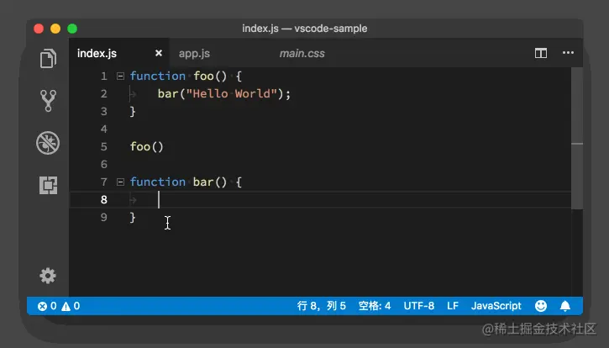Switch to the main.css tab
This screenshot has height=348, width=609.
click(x=302, y=53)
